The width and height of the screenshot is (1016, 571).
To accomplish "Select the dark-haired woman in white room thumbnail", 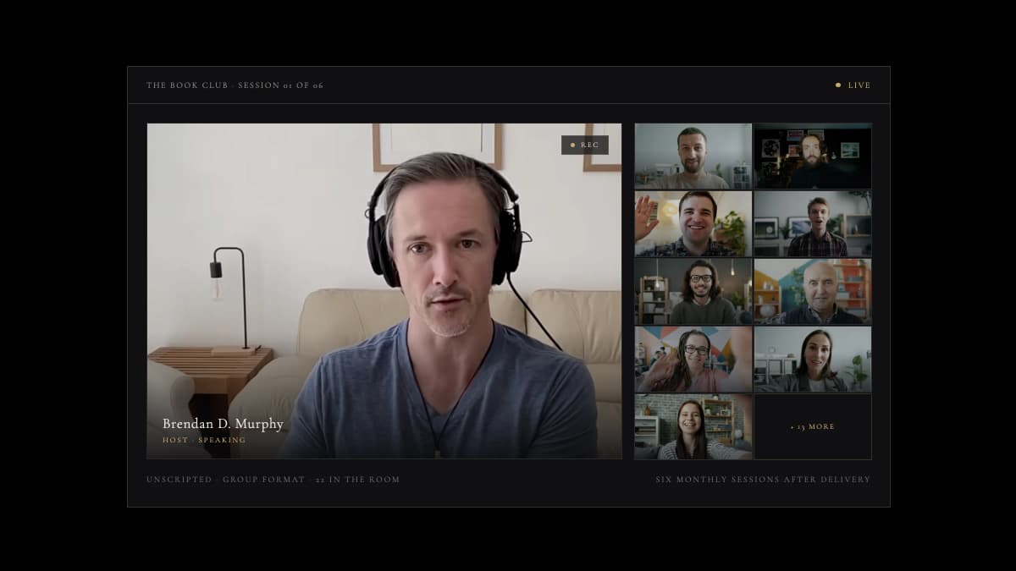I will (x=813, y=359).
